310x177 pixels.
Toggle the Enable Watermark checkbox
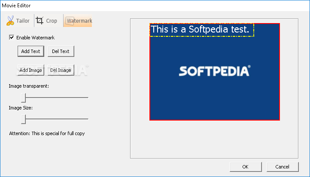click(x=12, y=38)
